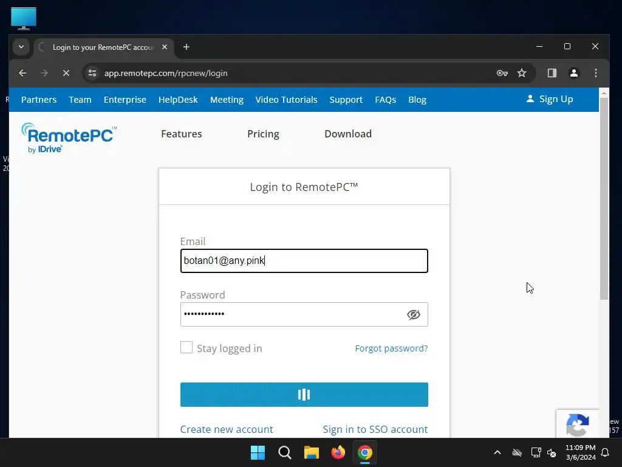Click the browser forward arrow
This screenshot has height=467, width=622.
[x=44, y=73]
